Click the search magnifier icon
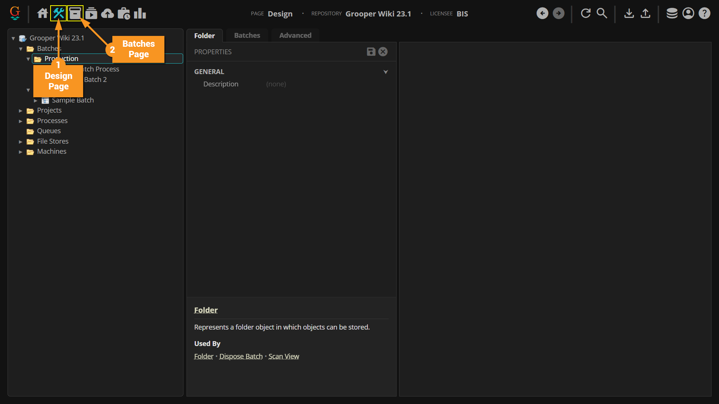 click(x=602, y=13)
